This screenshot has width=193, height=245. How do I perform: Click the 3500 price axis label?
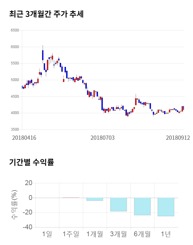14,129
